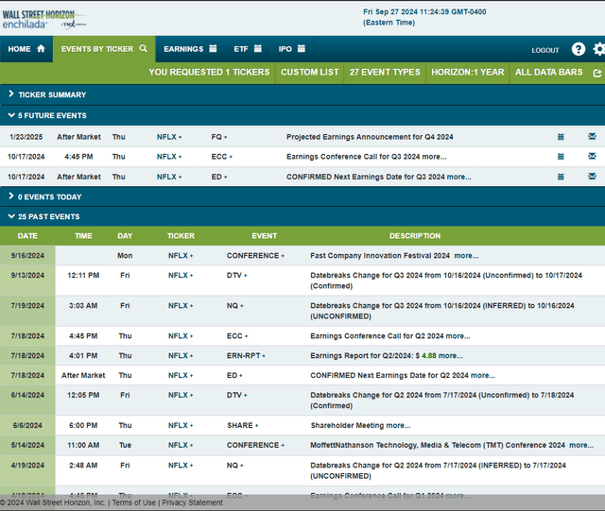This screenshot has width=605, height=511.
Task: Open the Home tab
Action: (26, 49)
